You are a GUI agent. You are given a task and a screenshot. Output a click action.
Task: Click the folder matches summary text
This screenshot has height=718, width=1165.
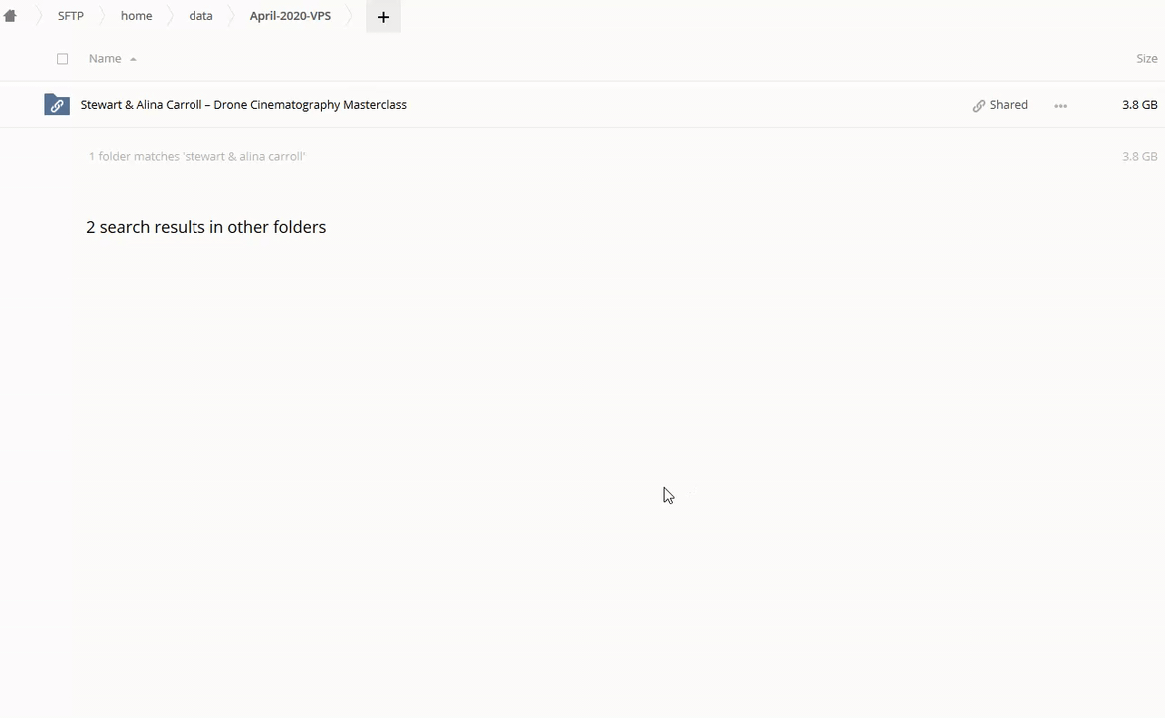pos(196,156)
